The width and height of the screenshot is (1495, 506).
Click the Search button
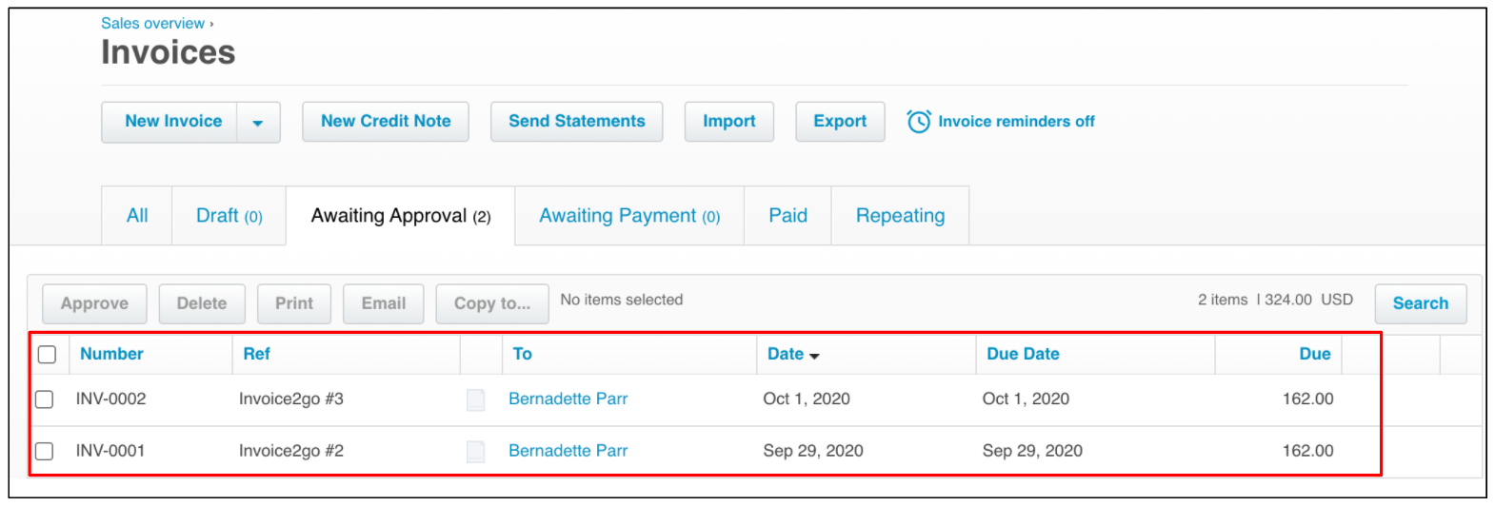pos(1421,303)
